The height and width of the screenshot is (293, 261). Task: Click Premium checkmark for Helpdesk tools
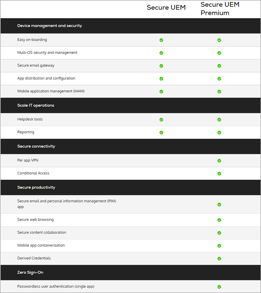219,120
